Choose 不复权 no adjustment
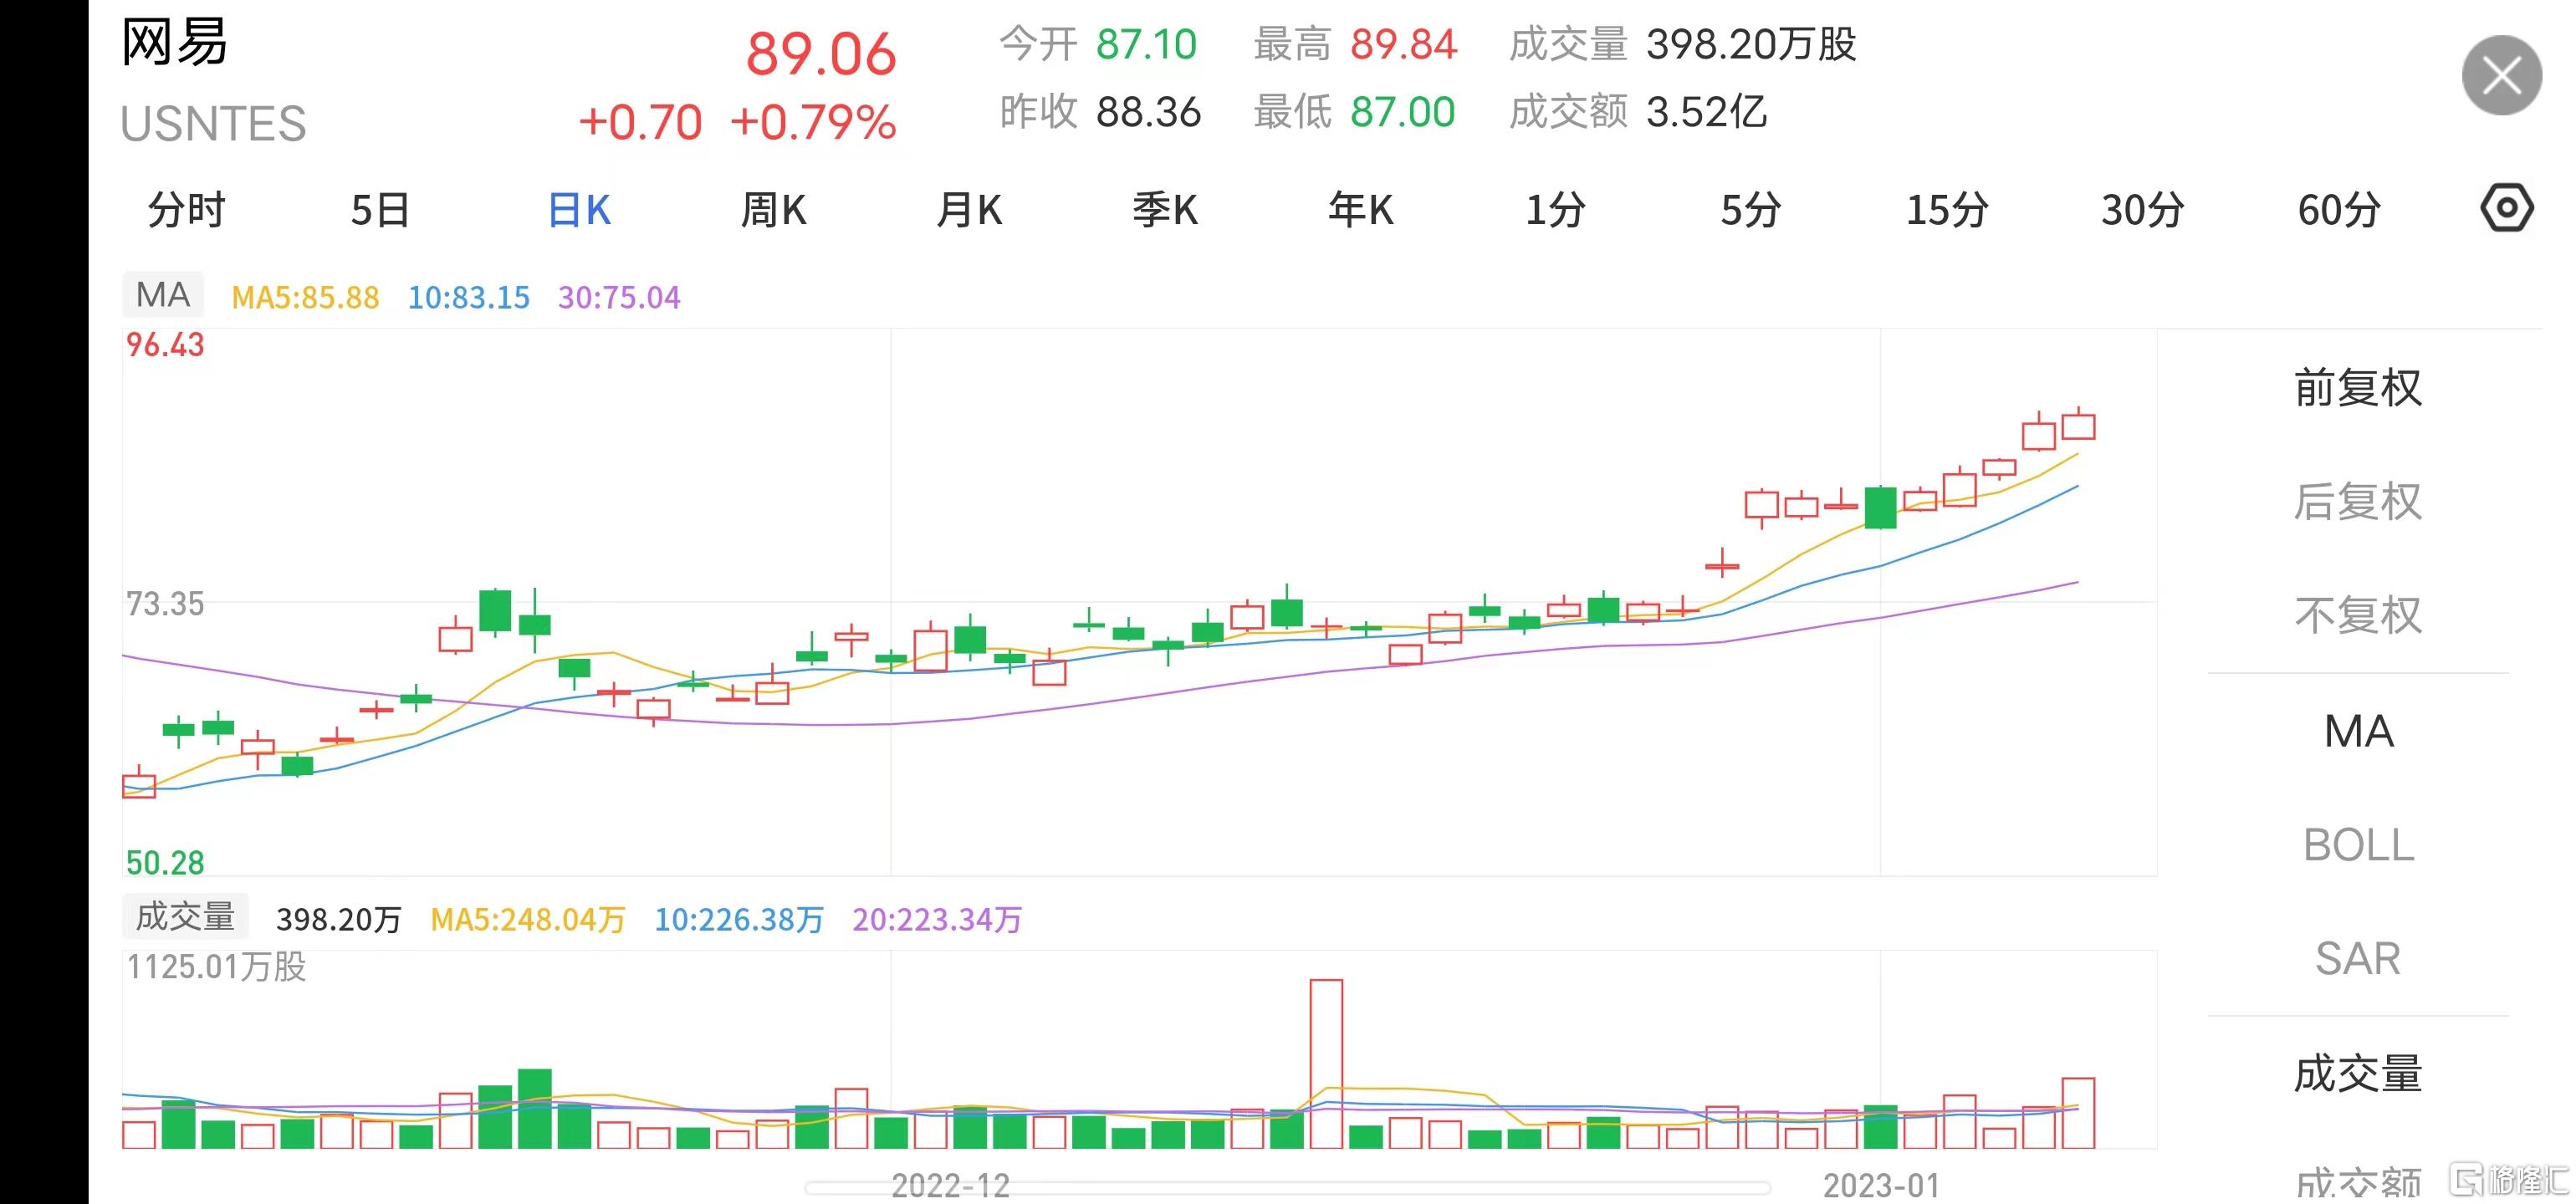The image size is (2576, 1204). click(x=2358, y=616)
